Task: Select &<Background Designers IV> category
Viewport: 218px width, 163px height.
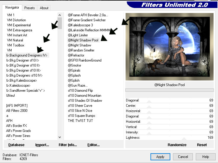Action: pos(27,55)
